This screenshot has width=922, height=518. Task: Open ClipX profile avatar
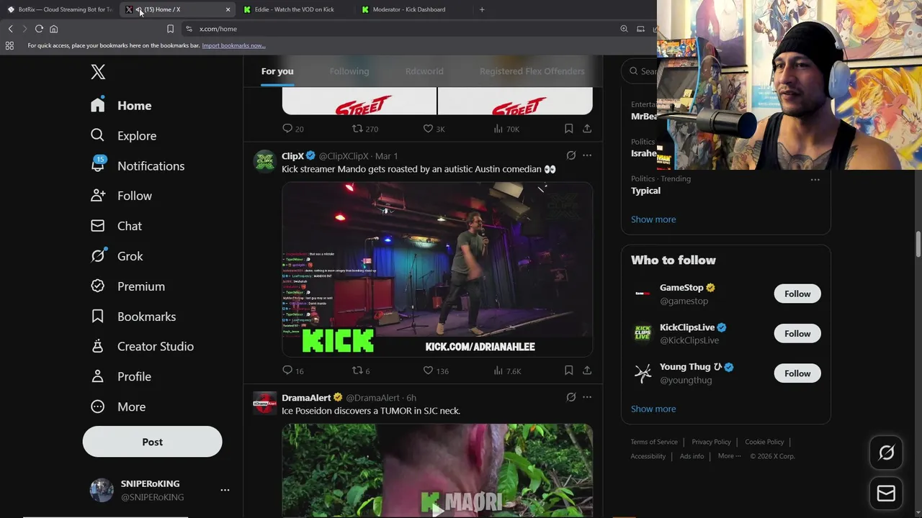click(264, 161)
